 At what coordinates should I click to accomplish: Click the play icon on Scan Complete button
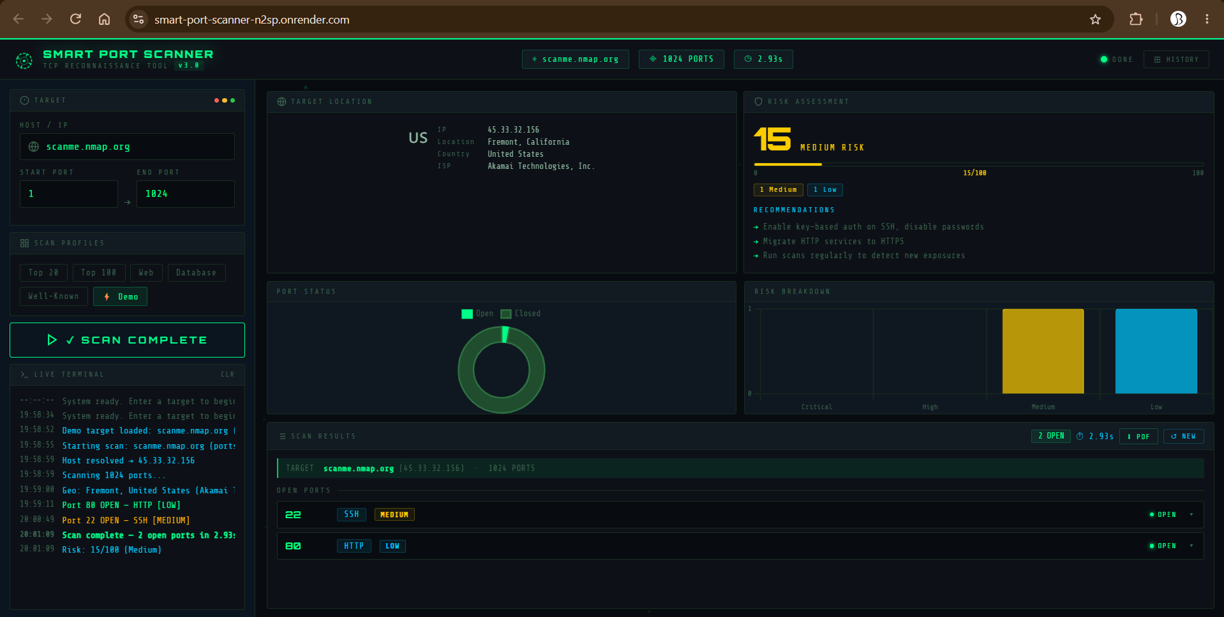click(52, 340)
